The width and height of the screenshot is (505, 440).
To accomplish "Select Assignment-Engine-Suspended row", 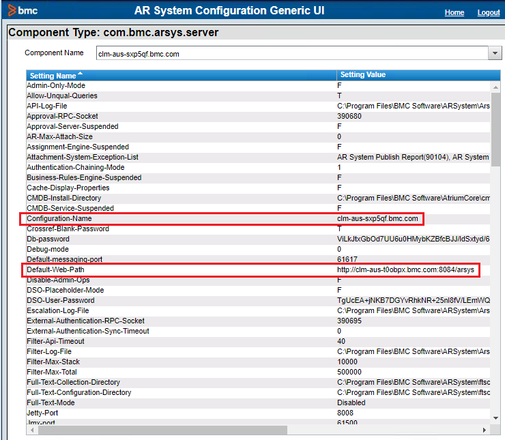I will pos(258,147).
